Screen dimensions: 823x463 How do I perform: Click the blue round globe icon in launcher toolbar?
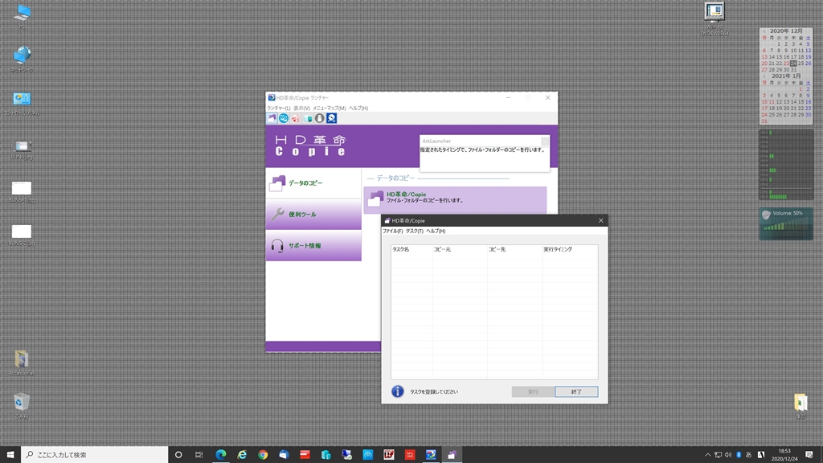pyautogui.click(x=284, y=118)
